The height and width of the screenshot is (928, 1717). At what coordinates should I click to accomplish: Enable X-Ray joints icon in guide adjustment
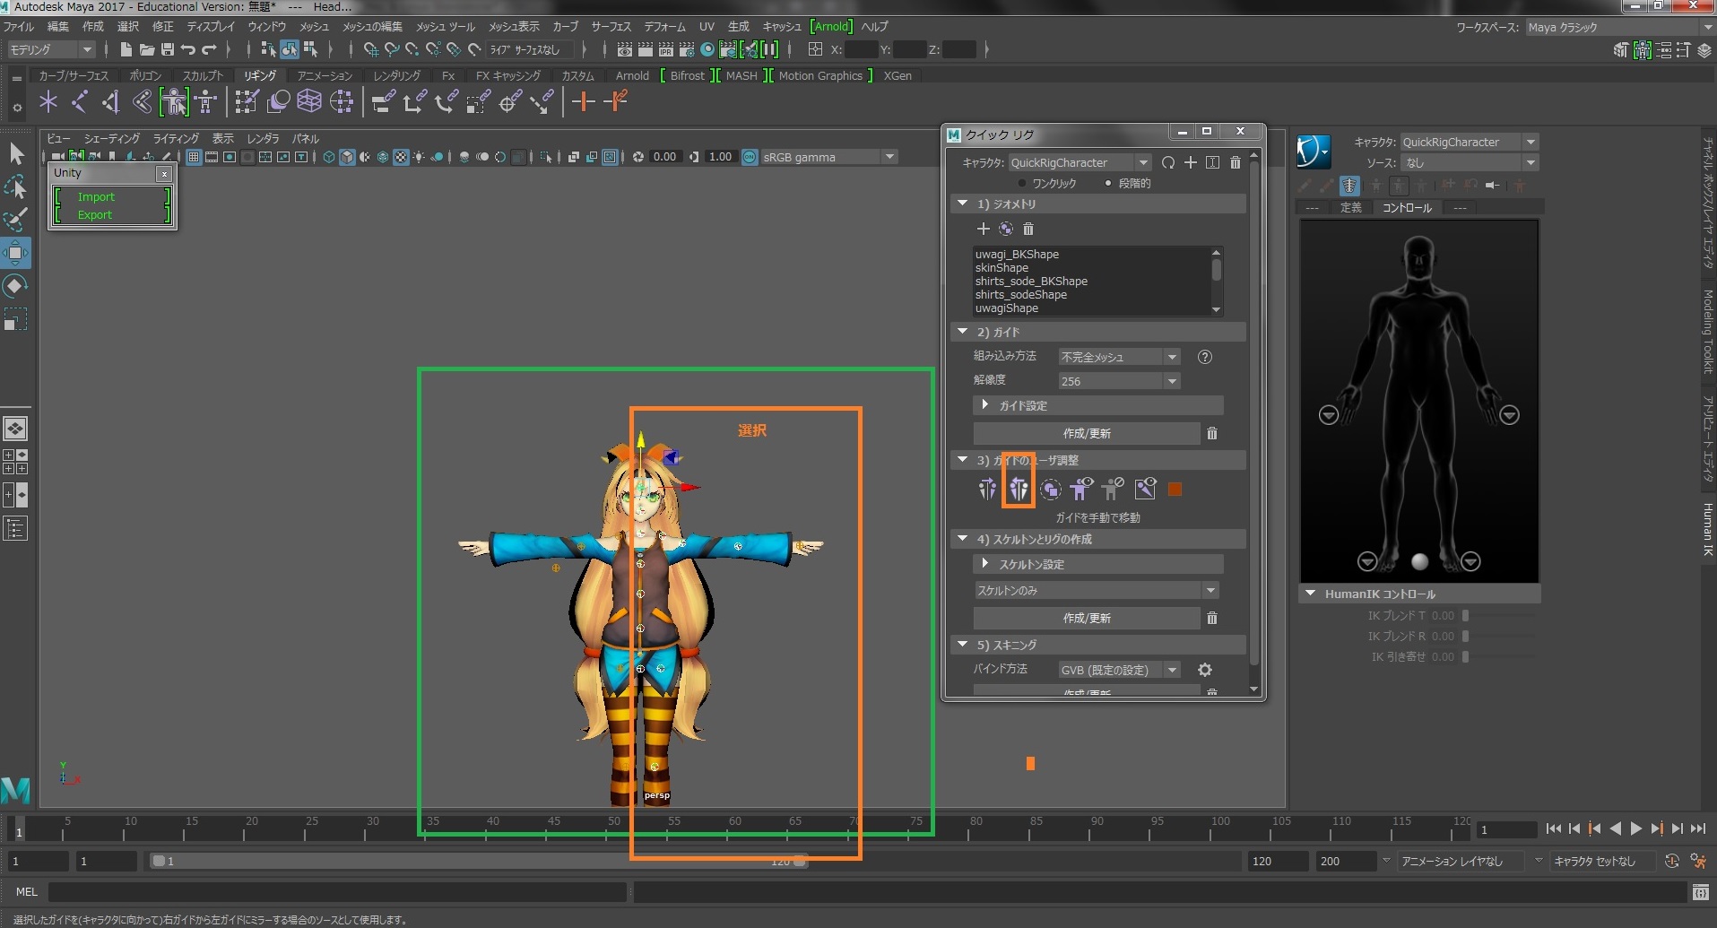(1145, 489)
